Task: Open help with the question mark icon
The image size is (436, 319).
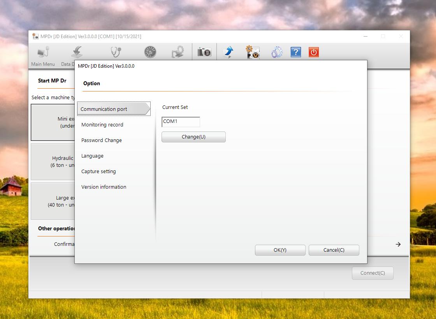Action: [x=296, y=52]
